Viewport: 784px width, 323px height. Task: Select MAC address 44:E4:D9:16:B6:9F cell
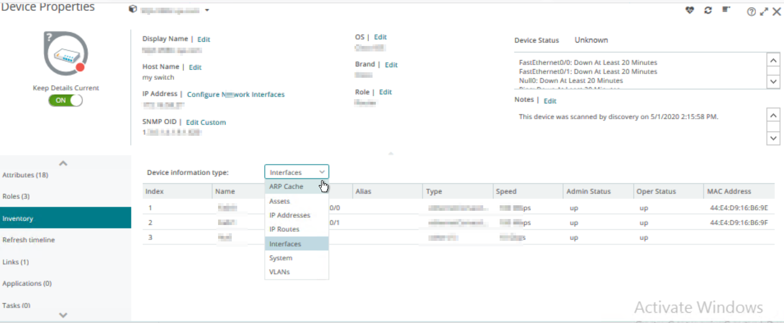click(x=739, y=223)
